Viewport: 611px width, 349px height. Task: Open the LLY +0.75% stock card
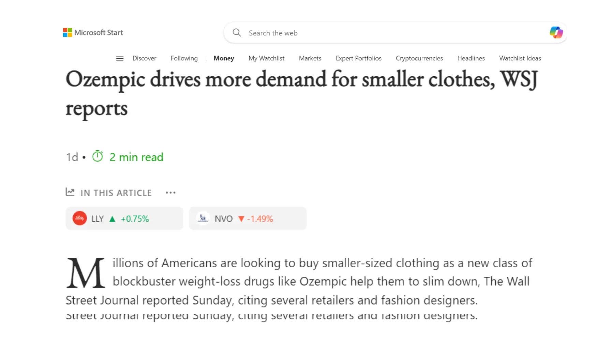point(124,218)
